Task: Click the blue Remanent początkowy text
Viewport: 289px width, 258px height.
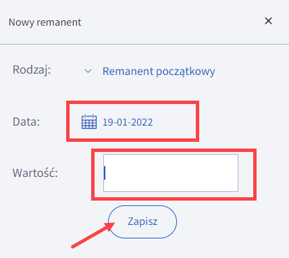Action: click(x=159, y=72)
